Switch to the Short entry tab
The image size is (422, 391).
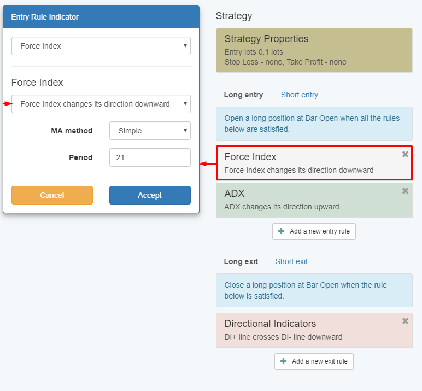(299, 95)
